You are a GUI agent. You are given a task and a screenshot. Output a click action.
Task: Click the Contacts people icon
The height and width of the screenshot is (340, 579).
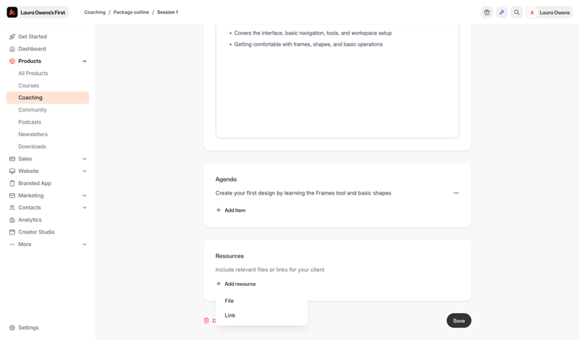[x=12, y=208]
